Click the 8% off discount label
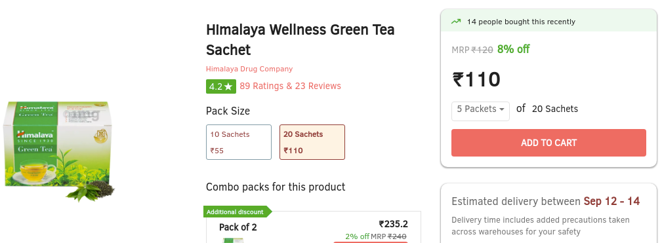 coord(513,49)
